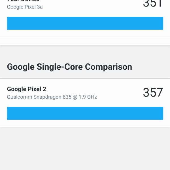Screen dimensions: 170x170
Task: Select the 357 score for Pixel 2
Action: (153, 93)
